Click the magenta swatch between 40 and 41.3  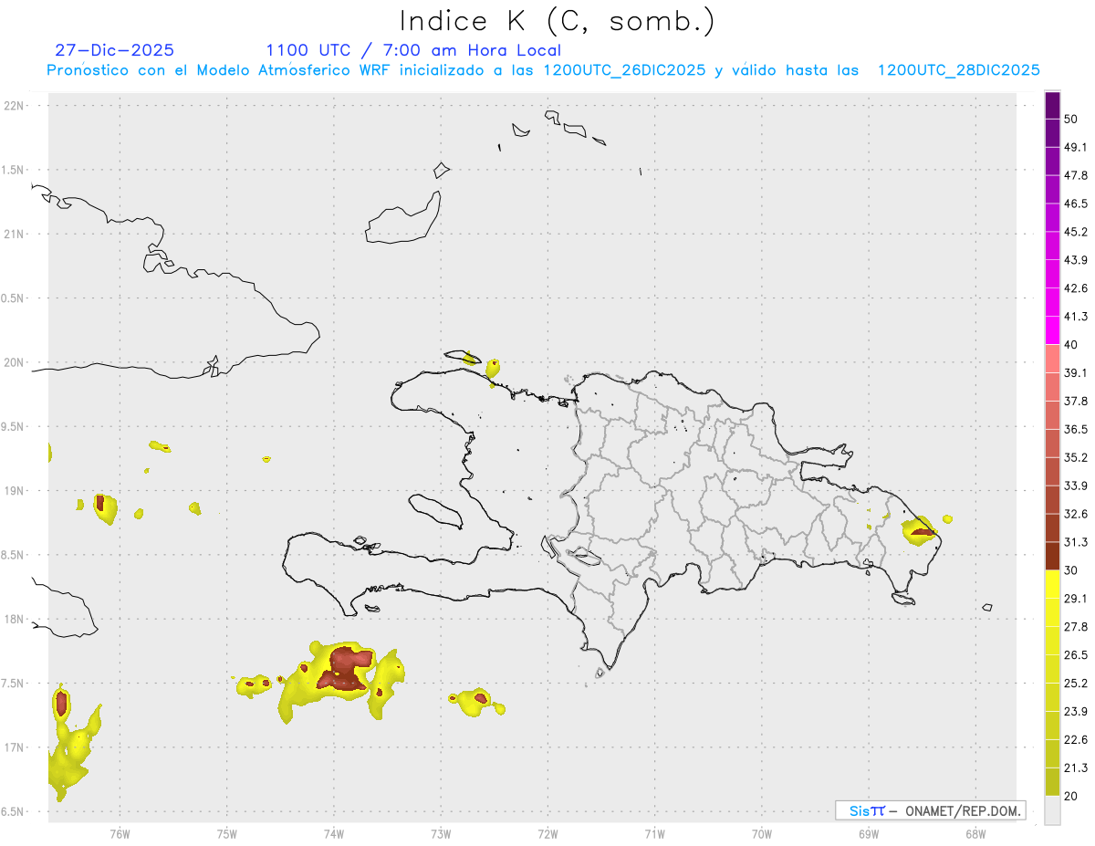pos(1052,330)
